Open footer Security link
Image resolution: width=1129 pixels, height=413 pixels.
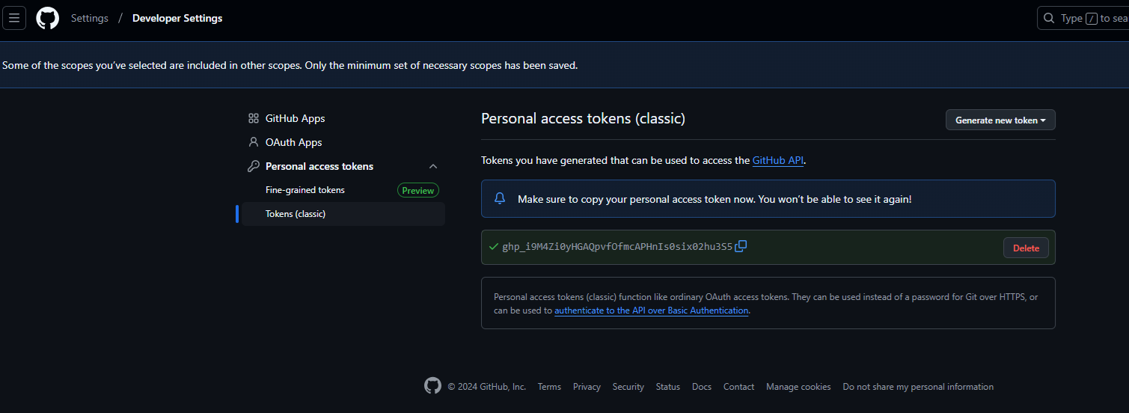[628, 387]
